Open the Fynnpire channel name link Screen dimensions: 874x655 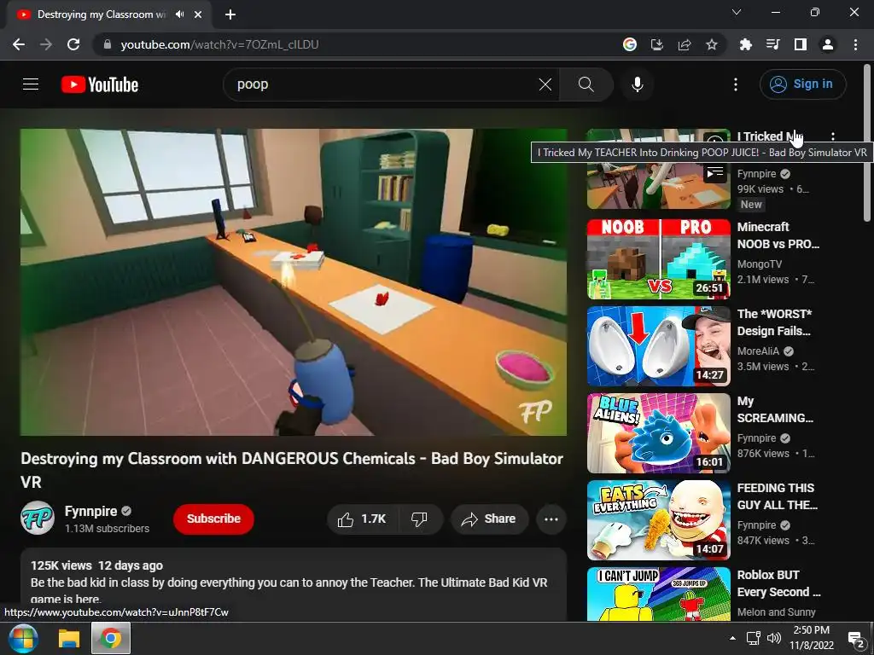[90, 511]
